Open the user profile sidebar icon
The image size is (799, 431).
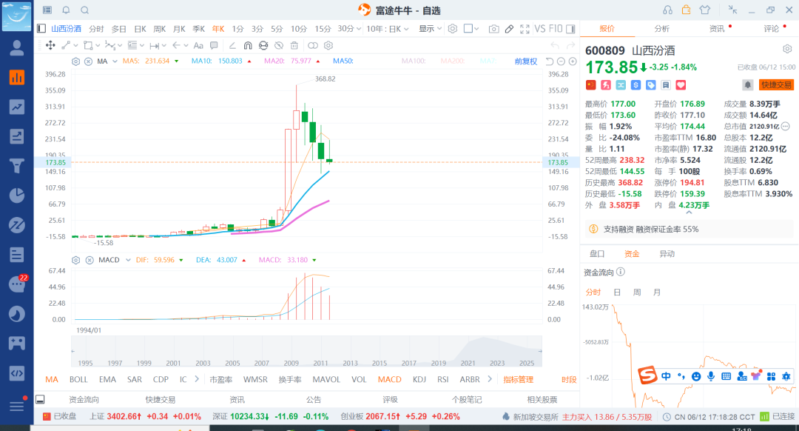coord(17,48)
